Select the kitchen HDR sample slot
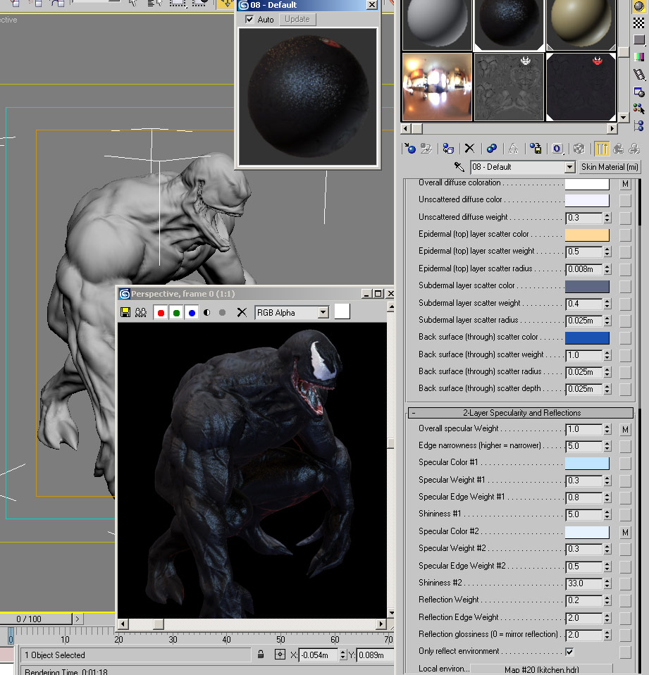649x675 pixels. (x=437, y=87)
